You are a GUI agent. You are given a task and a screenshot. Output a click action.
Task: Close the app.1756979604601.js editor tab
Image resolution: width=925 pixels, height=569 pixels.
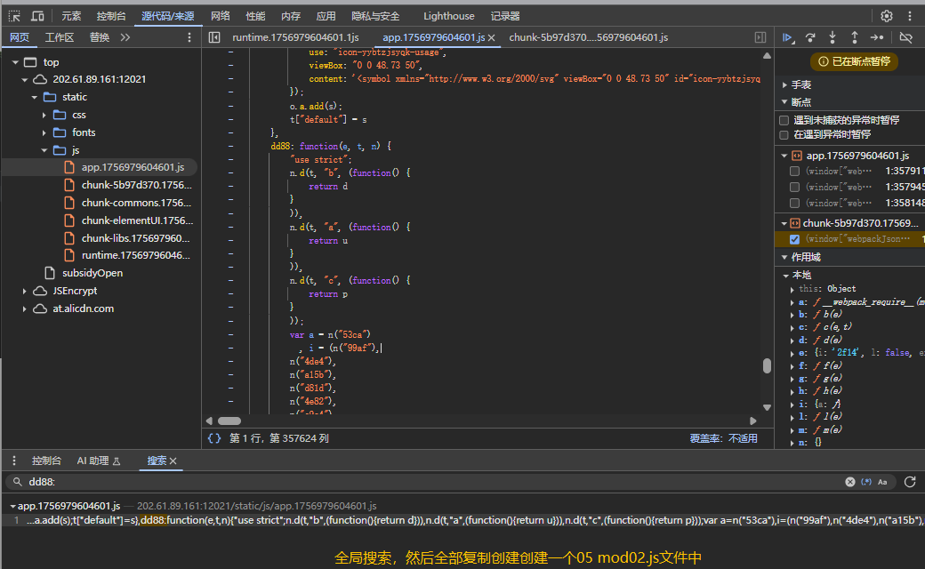(x=491, y=37)
